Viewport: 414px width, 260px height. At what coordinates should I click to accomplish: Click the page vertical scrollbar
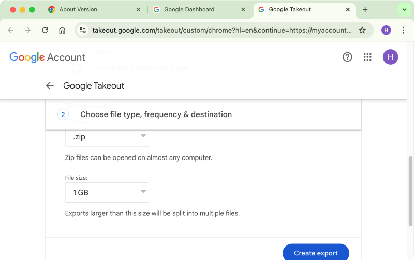pyautogui.click(x=410, y=191)
